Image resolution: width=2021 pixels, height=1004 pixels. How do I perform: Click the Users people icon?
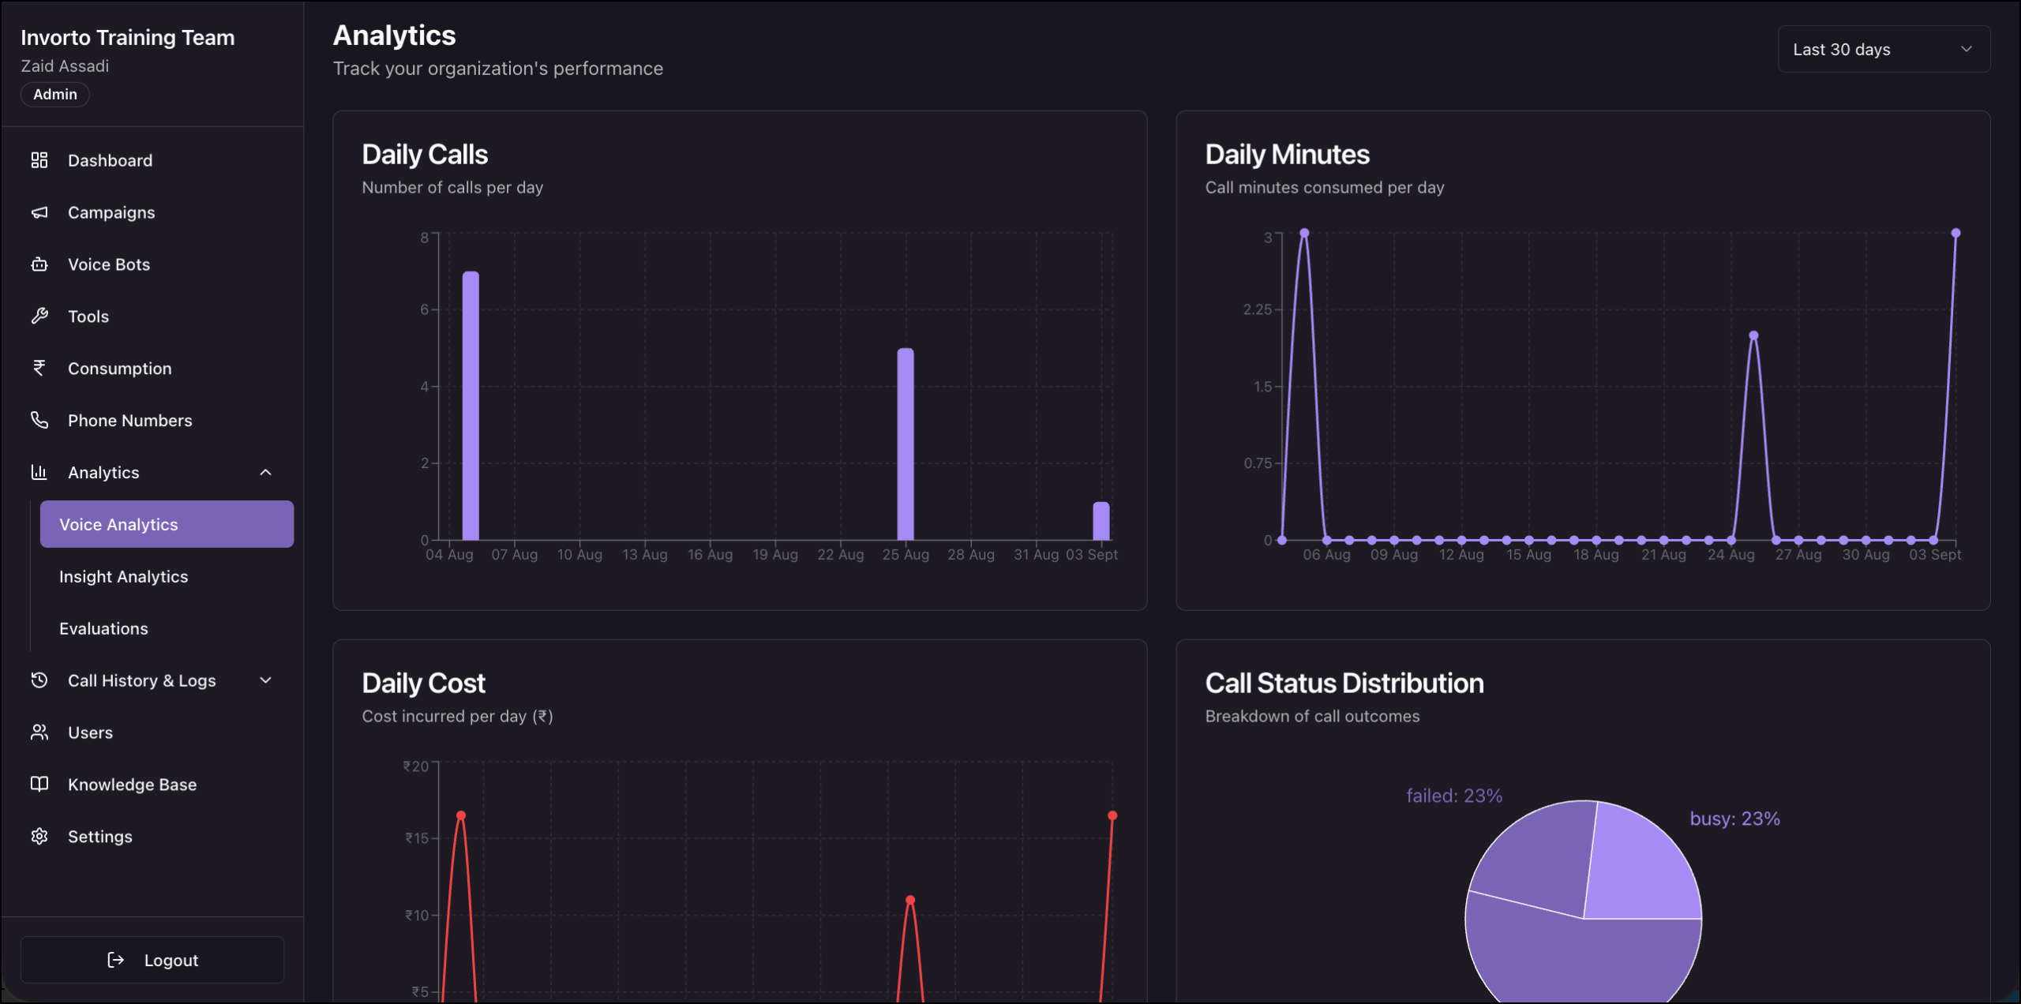pyautogui.click(x=39, y=732)
